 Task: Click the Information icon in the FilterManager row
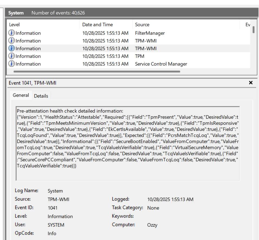pyautogui.click(x=12, y=33)
